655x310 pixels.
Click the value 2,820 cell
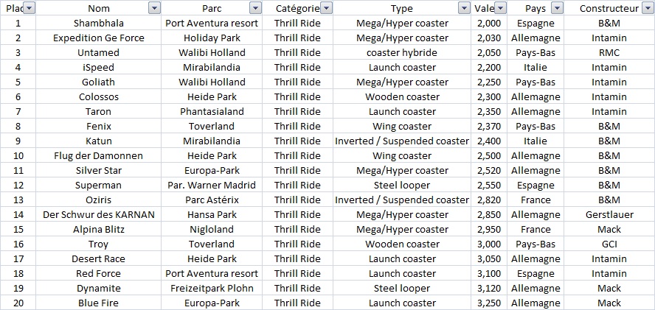coord(489,200)
